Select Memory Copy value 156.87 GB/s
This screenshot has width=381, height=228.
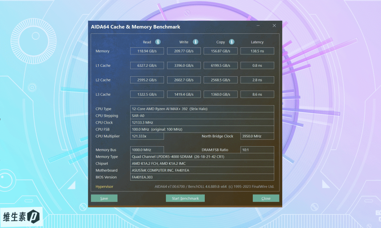click(x=221, y=51)
